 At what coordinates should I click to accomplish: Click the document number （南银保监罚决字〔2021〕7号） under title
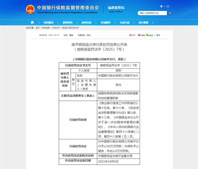(x=99, y=49)
